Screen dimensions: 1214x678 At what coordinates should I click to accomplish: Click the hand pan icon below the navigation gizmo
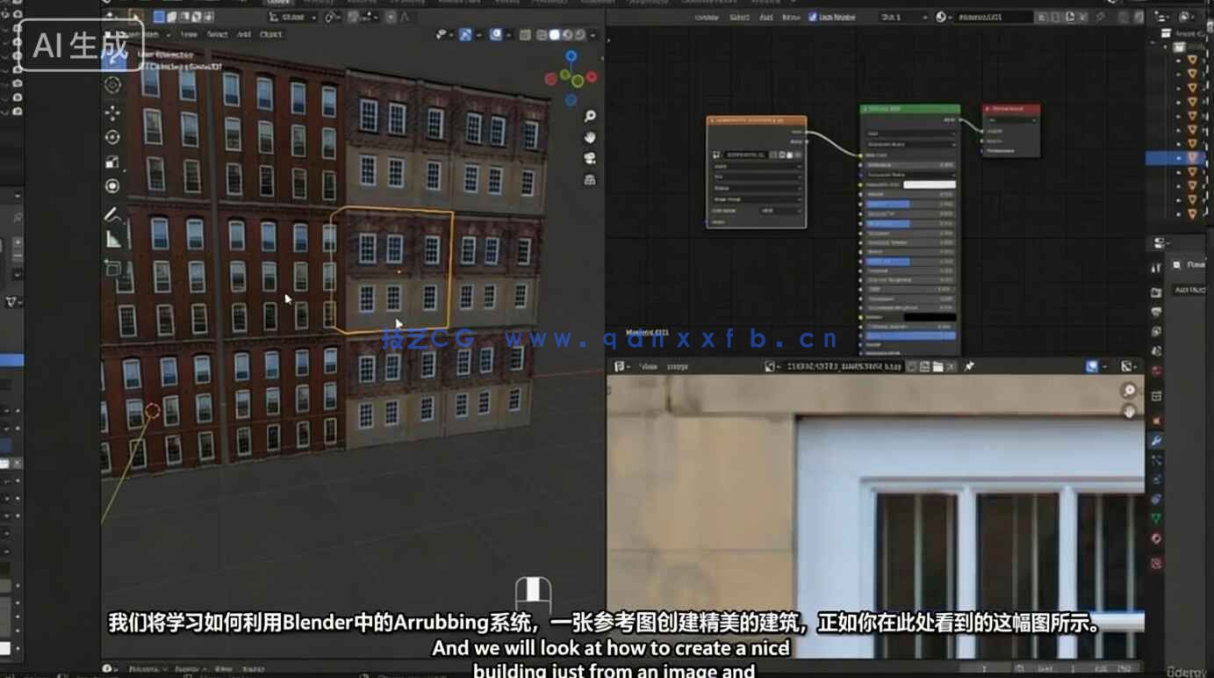point(590,137)
